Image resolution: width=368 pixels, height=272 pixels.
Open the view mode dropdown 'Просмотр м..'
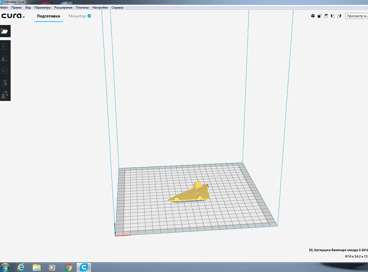pos(357,16)
